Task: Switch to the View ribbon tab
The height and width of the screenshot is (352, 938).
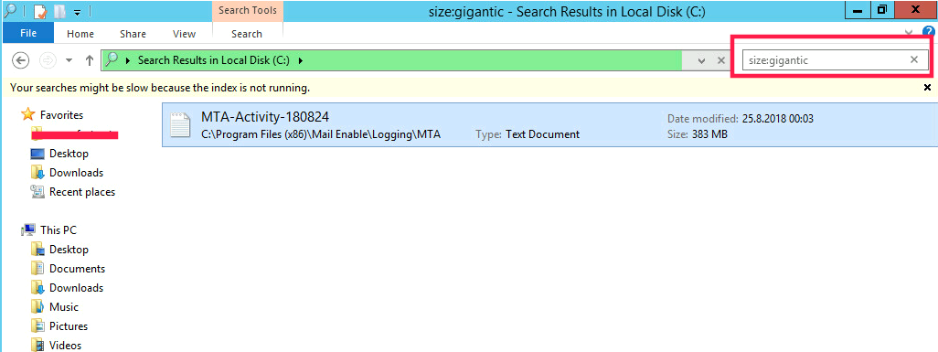Action: 185,34
